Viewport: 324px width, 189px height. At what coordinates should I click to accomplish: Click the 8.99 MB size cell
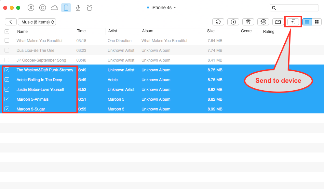click(x=215, y=109)
